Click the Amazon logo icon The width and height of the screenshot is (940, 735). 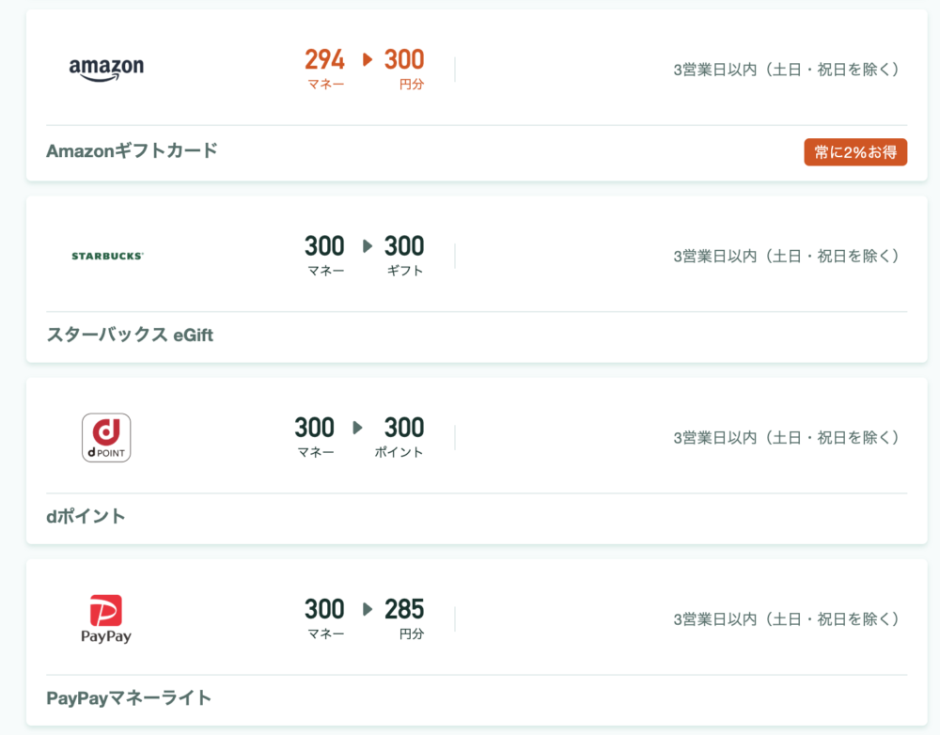pyautogui.click(x=106, y=69)
